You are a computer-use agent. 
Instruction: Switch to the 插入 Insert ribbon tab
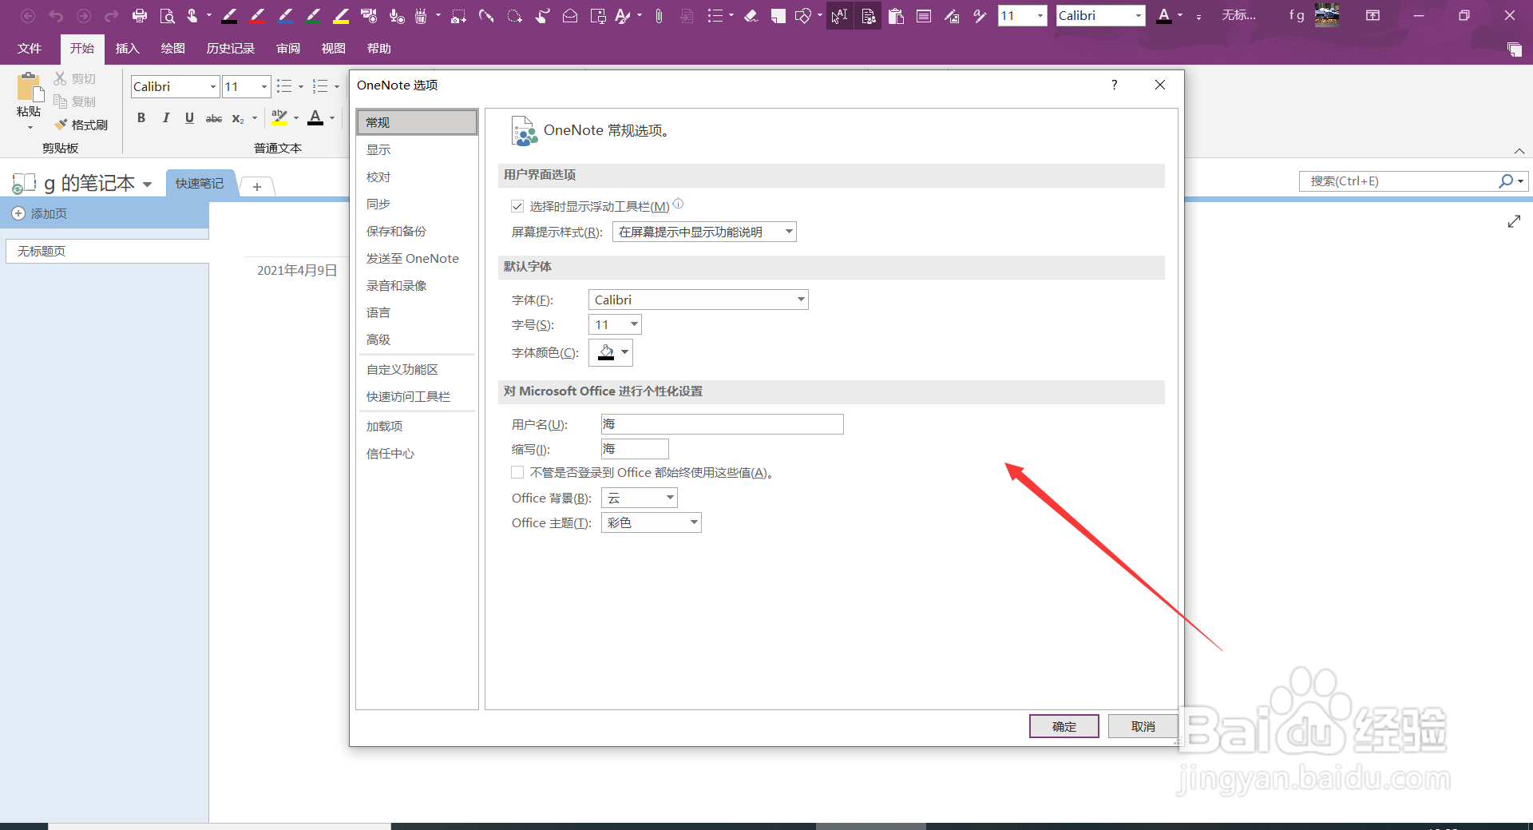(128, 49)
